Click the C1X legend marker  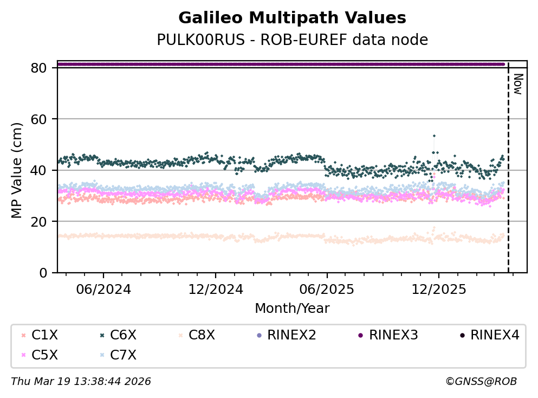pyautogui.click(x=23, y=336)
